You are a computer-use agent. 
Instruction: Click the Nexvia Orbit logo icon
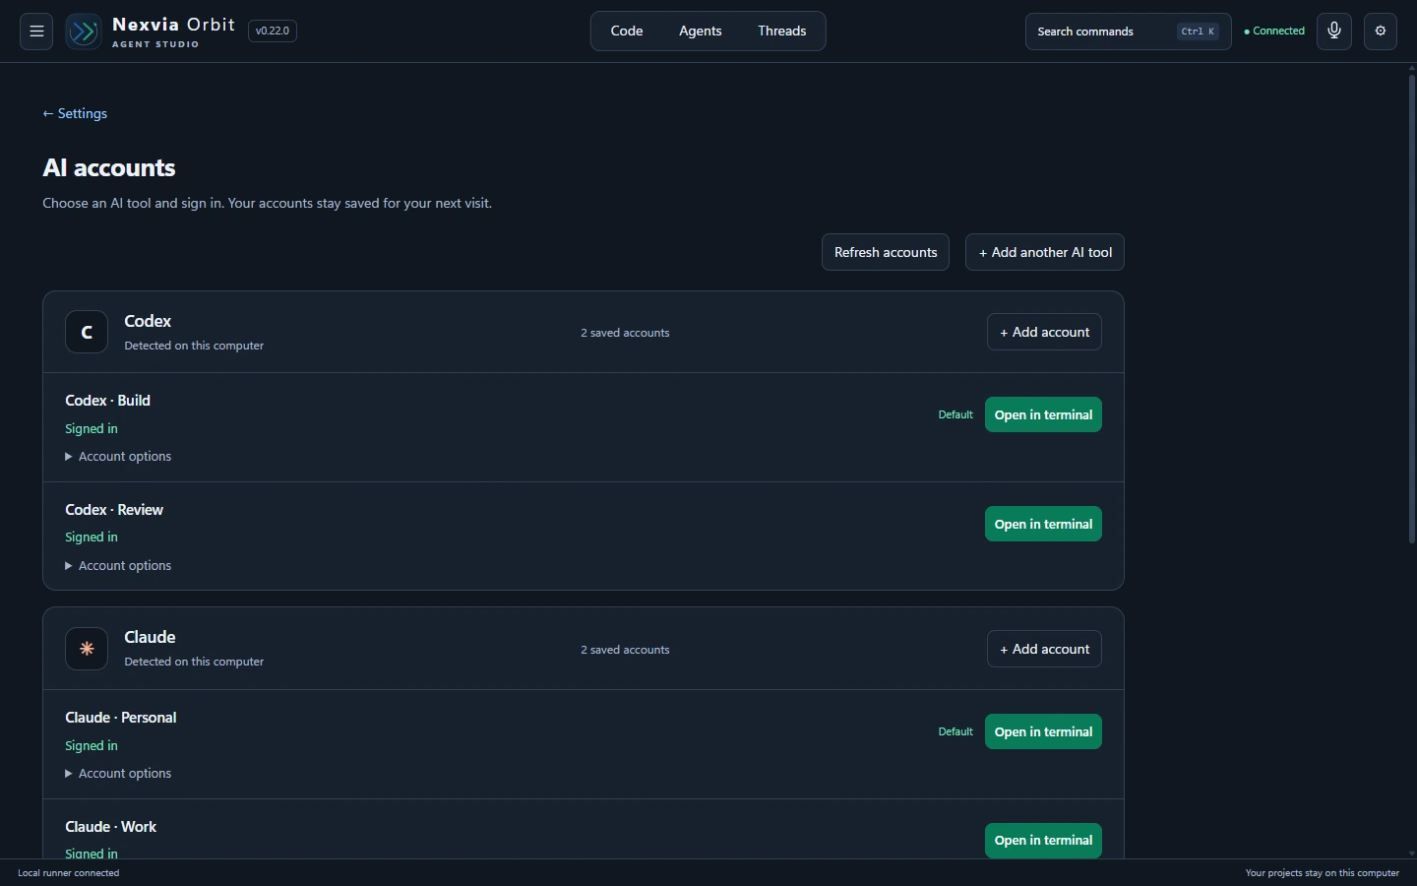tap(84, 32)
